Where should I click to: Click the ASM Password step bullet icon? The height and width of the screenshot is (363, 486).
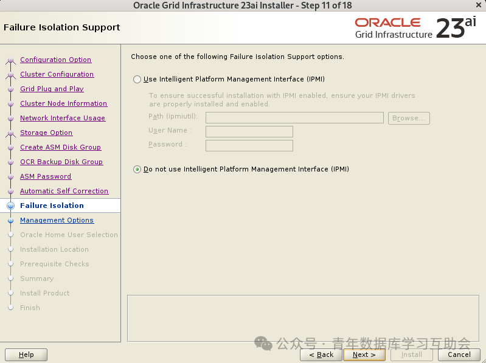(x=11, y=177)
